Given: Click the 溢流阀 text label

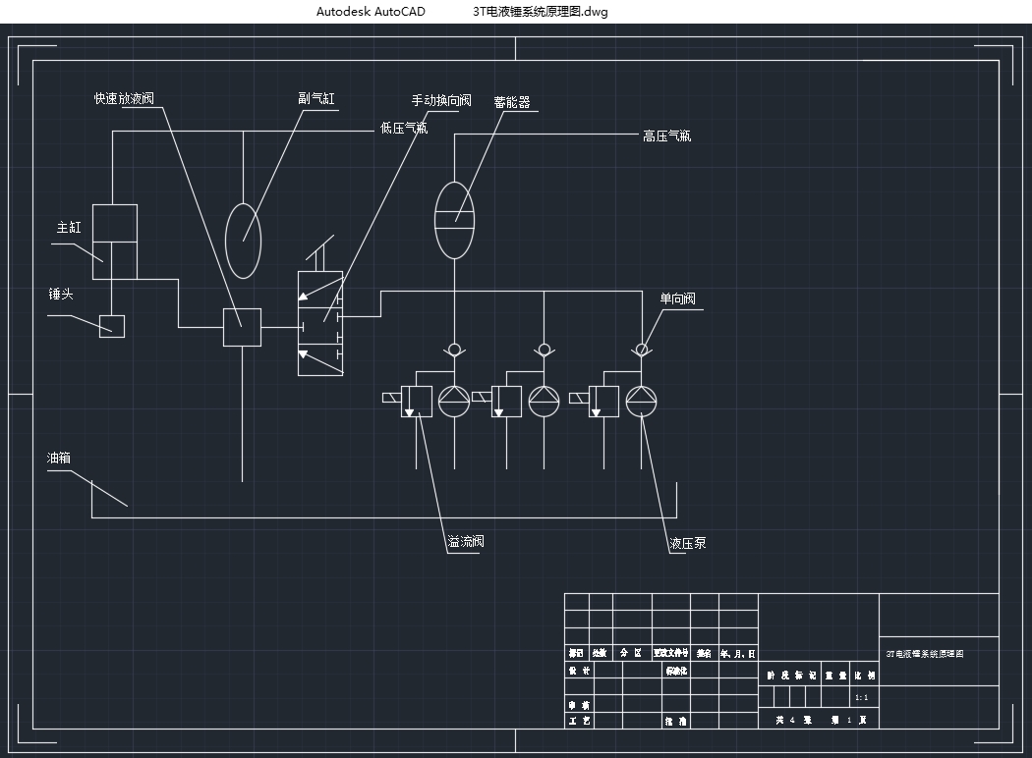Looking at the screenshot, I should click(466, 542).
